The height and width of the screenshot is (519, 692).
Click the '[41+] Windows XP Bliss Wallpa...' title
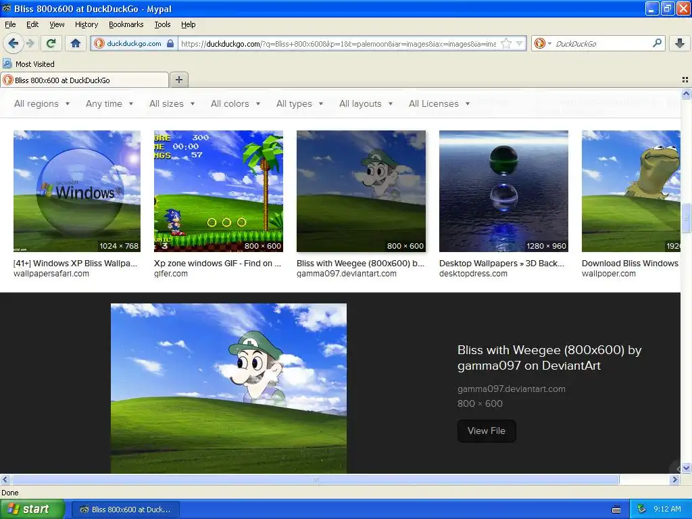click(x=76, y=264)
